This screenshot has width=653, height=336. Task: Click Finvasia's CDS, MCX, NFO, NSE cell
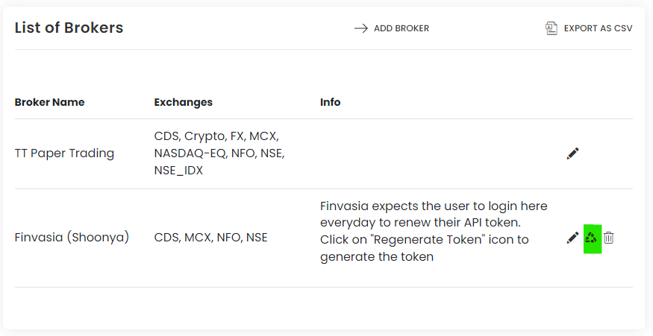pyautogui.click(x=210, y=238)
